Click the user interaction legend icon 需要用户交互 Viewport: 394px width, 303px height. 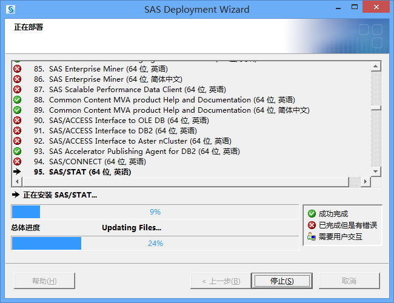[312, 237]
